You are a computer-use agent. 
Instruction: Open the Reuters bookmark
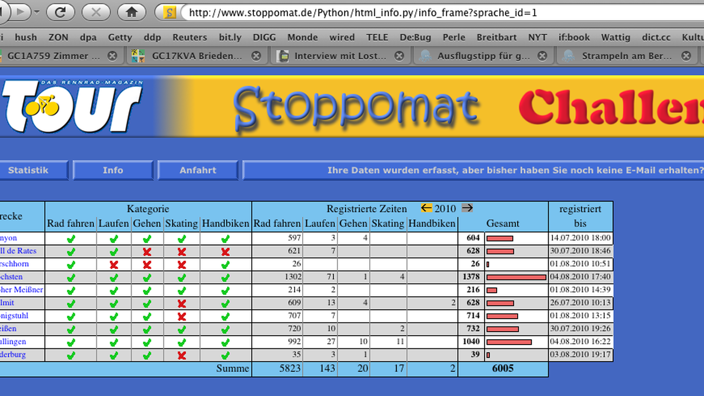(190, 37)
